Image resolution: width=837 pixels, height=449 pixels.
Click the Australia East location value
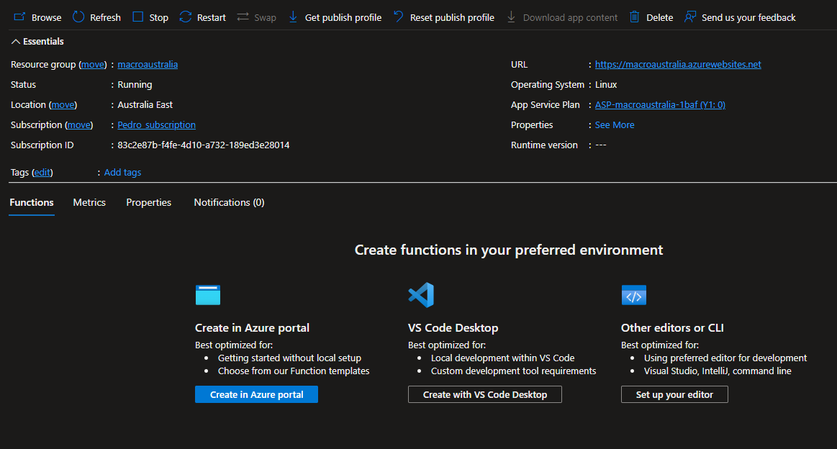tap(145, 105)
